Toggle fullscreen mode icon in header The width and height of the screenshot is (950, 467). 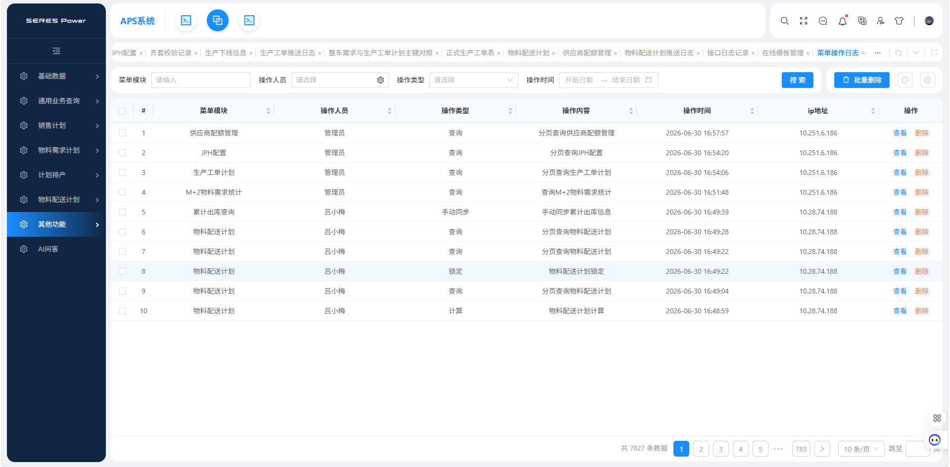[x=804, y=21]
